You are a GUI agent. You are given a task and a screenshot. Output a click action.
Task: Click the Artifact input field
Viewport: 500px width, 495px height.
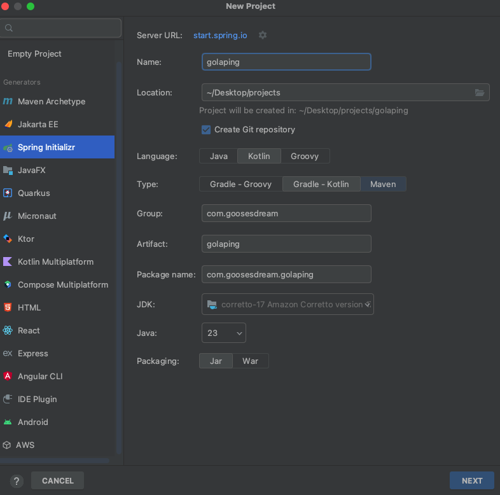286,244
